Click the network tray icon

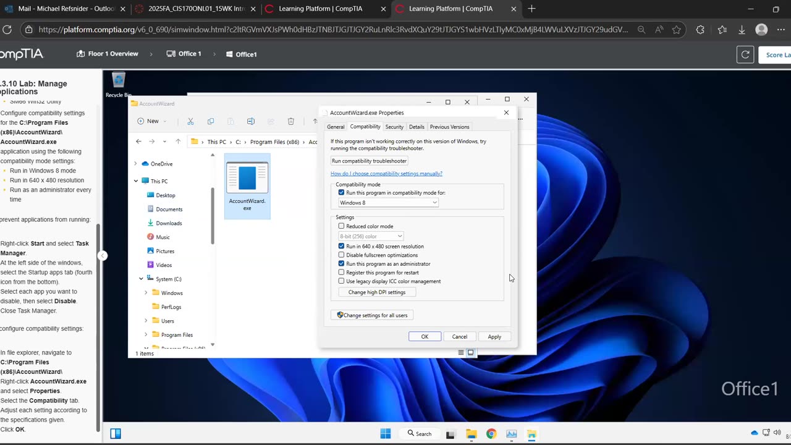point(766,433)
